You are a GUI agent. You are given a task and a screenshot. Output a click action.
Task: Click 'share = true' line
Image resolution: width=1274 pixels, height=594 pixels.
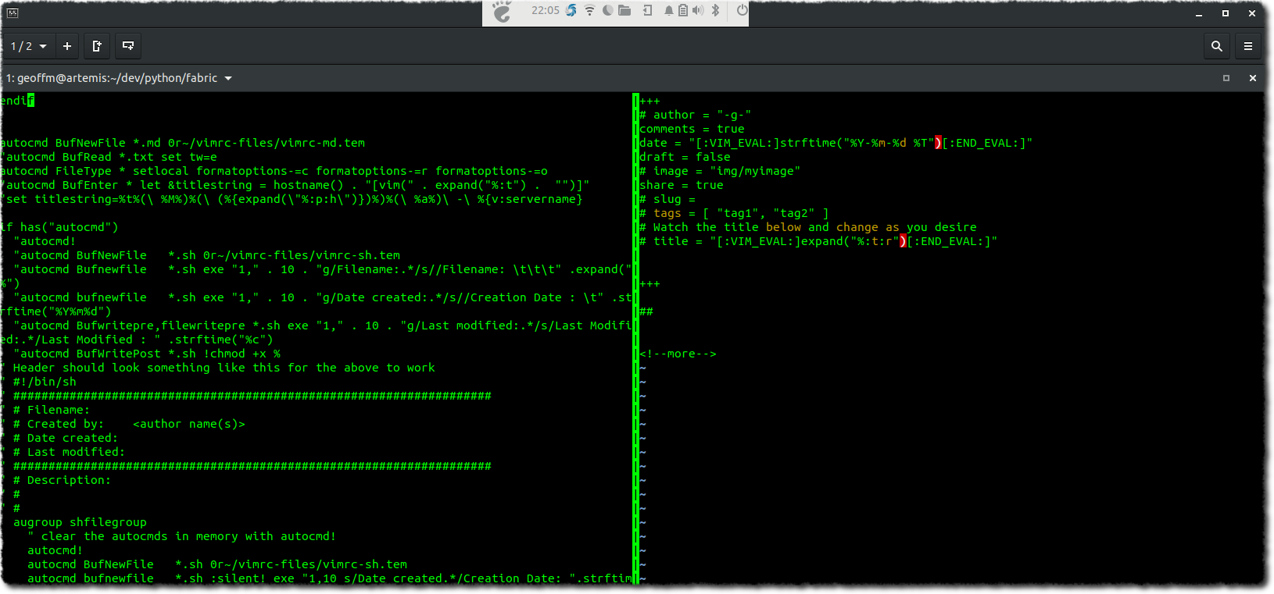(682, 185)
